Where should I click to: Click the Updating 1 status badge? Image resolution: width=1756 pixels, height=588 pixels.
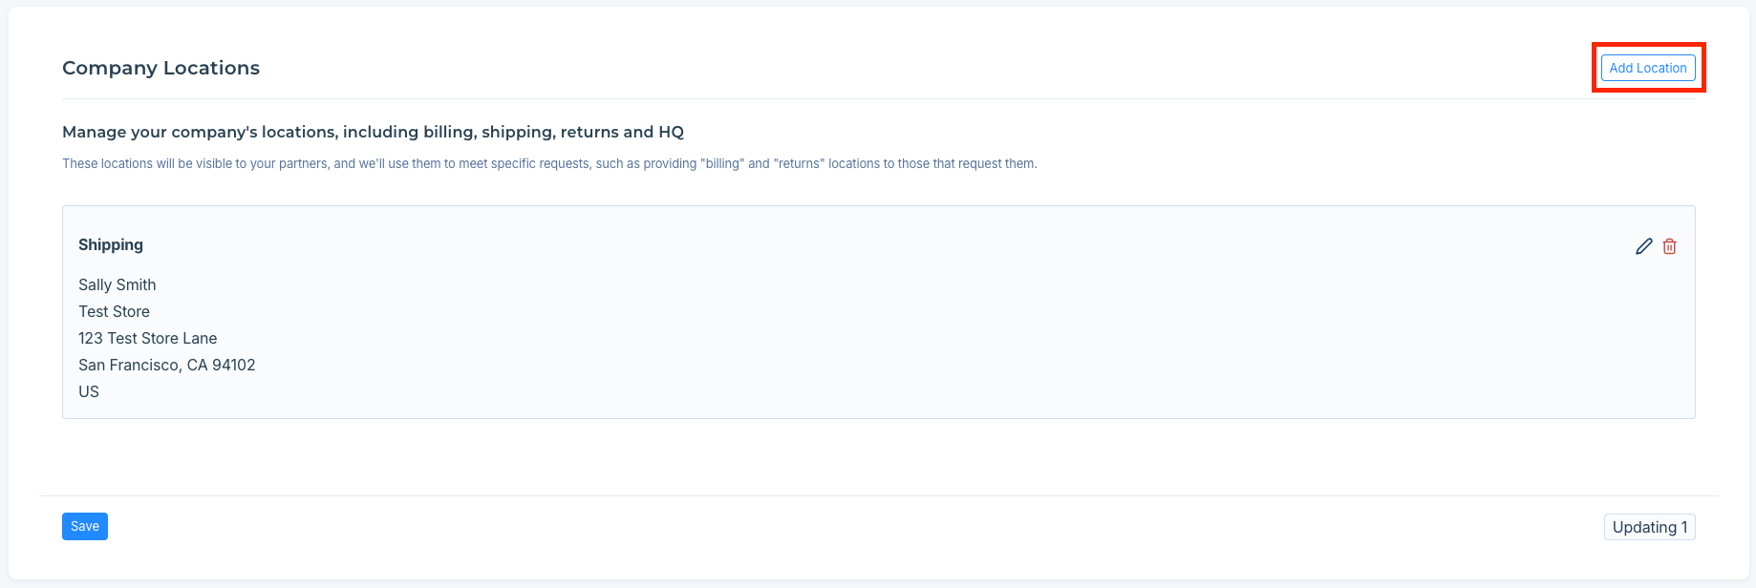(1649, 527)
